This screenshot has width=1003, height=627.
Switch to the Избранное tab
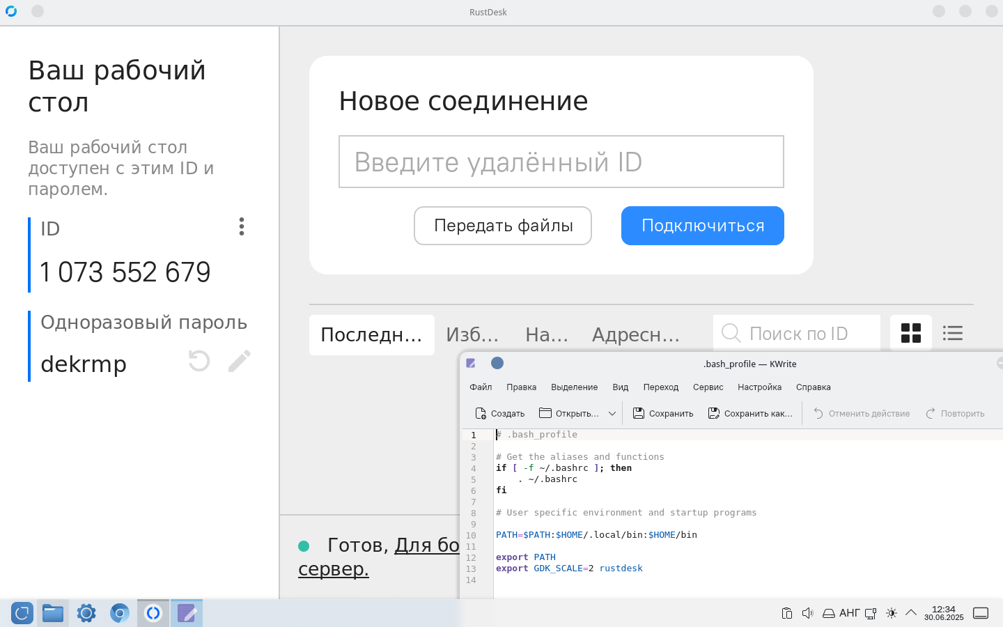(472, 335)
